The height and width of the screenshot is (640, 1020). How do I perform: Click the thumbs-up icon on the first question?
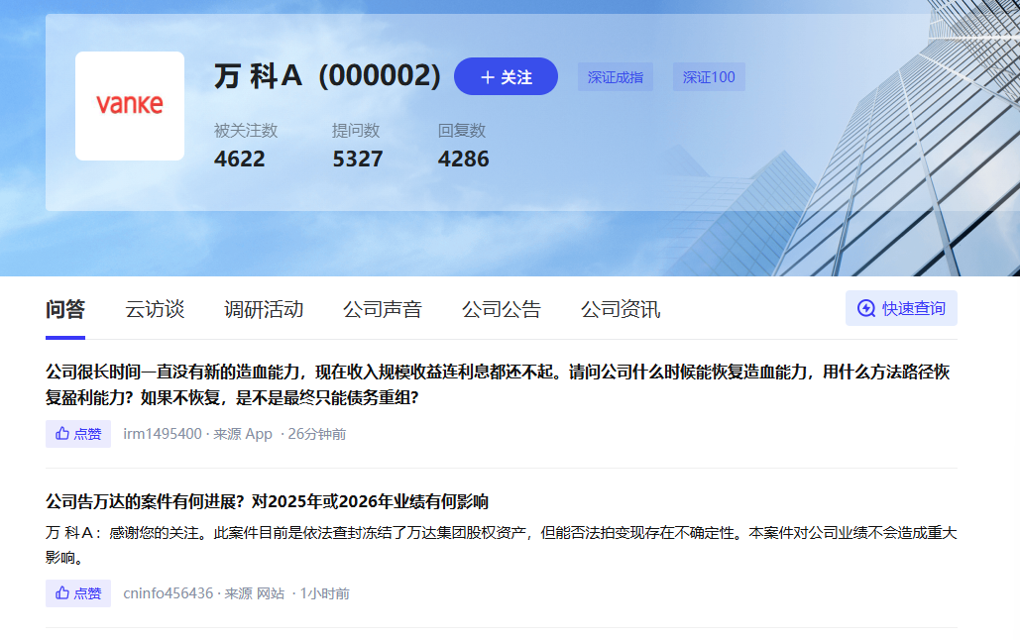[60, 433]
